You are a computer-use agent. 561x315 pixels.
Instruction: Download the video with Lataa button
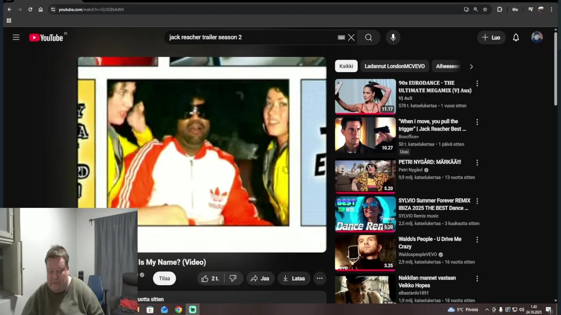[x=294, y=278]
